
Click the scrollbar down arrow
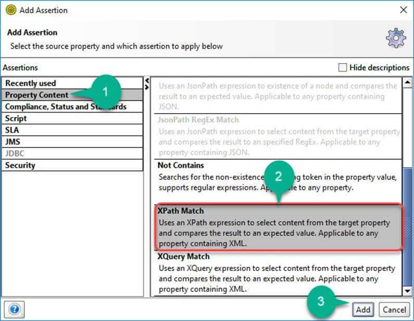(x=408, y=291)
